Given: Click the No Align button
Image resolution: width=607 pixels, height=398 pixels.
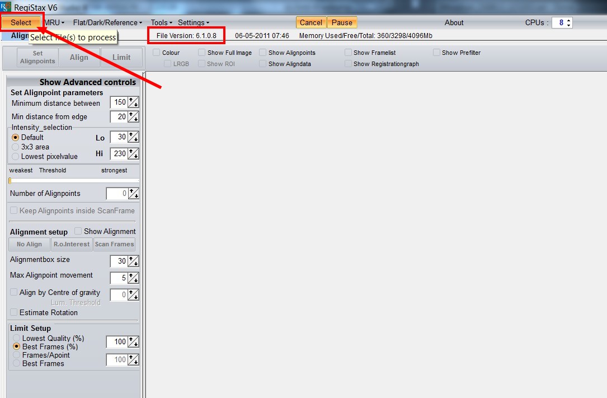Looking at the screenshot, I should [30, 244].
